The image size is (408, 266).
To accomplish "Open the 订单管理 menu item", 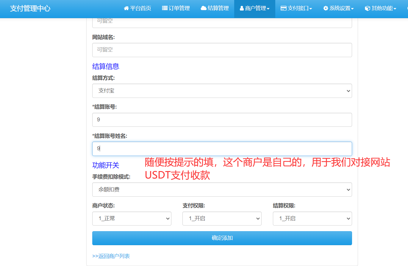I will [176, 8].
